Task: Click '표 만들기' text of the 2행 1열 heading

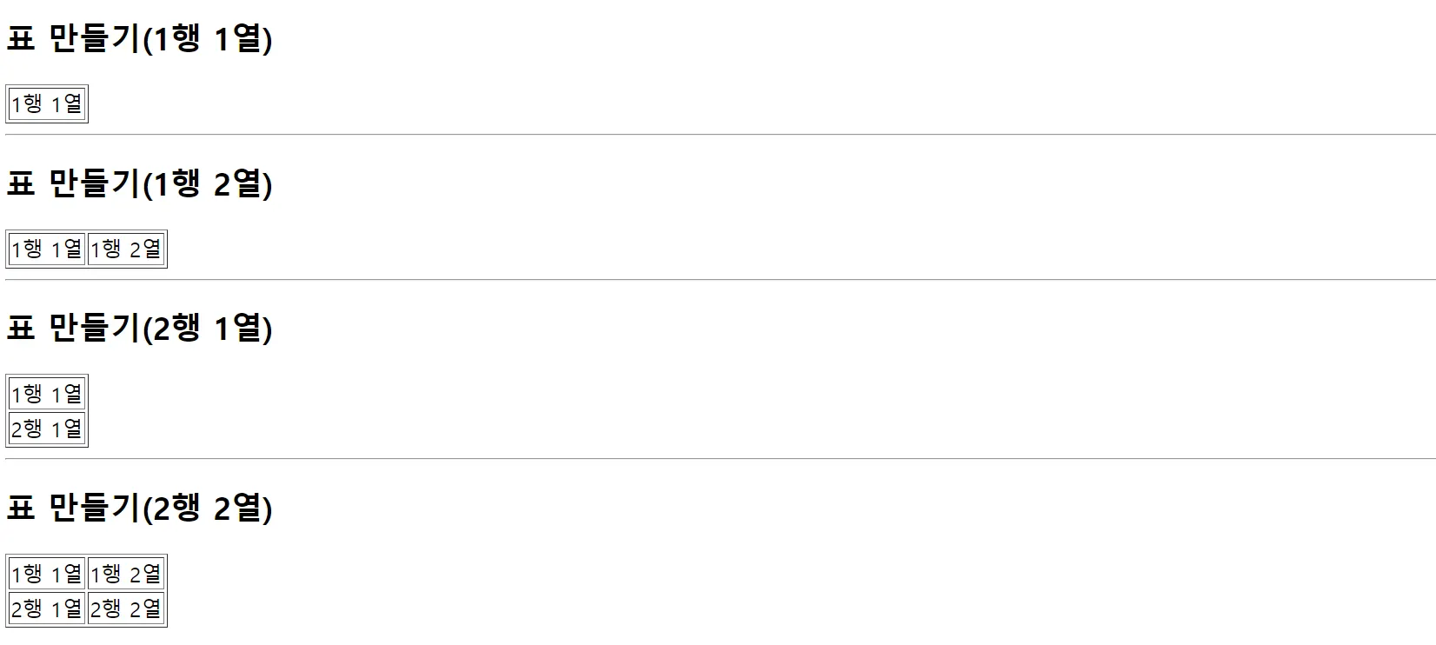Action: (x=73, y=328)
